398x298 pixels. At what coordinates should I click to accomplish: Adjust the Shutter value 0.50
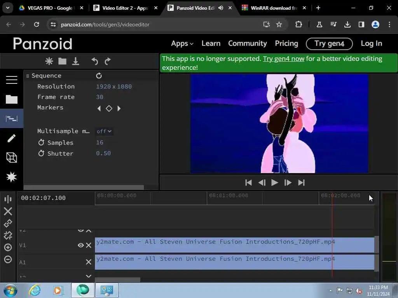[x=103, y=153]
